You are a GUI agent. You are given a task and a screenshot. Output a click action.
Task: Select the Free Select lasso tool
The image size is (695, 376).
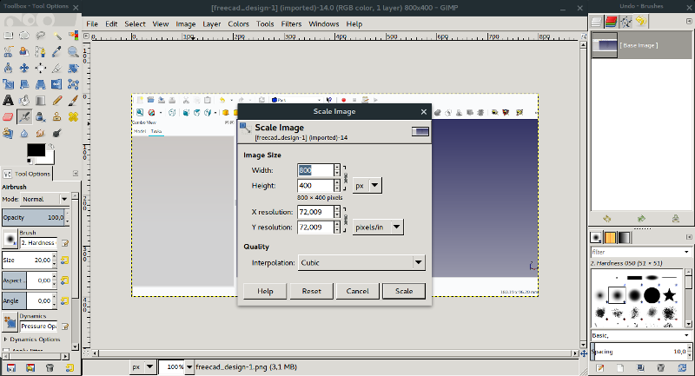click(40, 36)
